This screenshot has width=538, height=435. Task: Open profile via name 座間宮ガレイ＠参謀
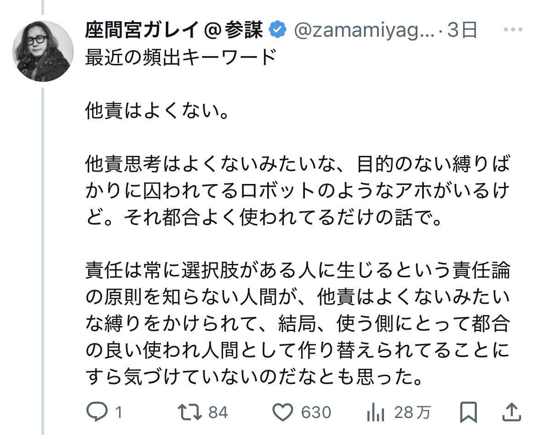click(x=174, y=31)
